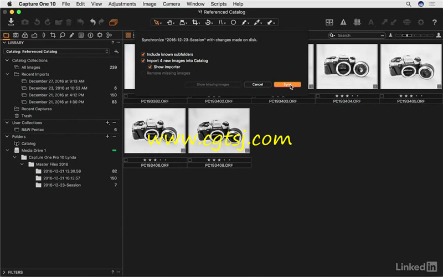The width and height of the screenshot is (443, 277).
Task: Open the Details magnifier tool tab
Action: pos(62,35)
